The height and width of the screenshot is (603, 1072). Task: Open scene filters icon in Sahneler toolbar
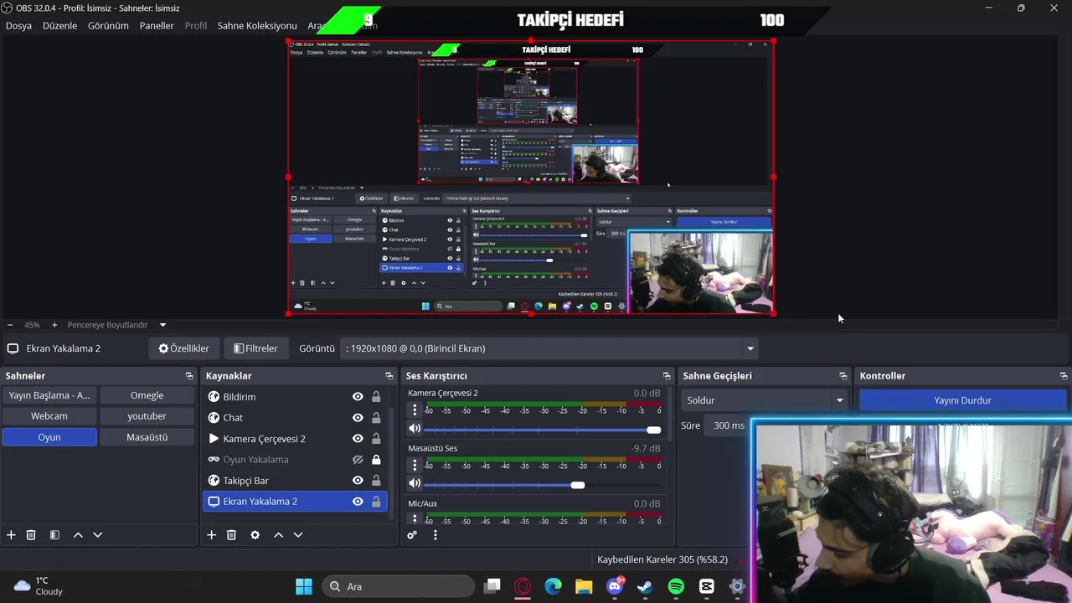(x=54, y=535)
